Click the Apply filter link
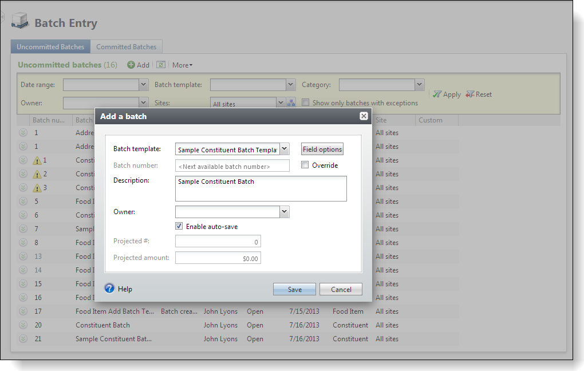584x371 pixels. [452, 94]
